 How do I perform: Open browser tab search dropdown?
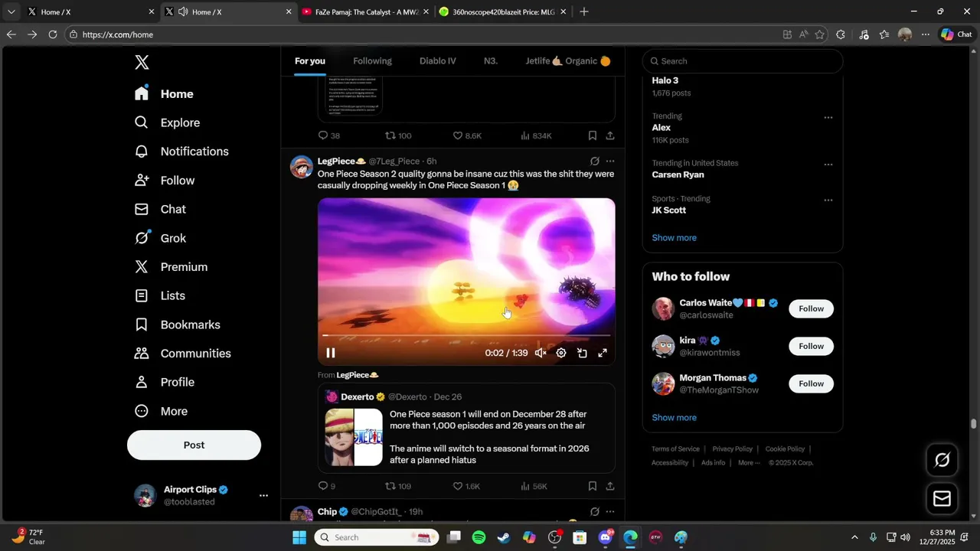[x=11, y=11]
